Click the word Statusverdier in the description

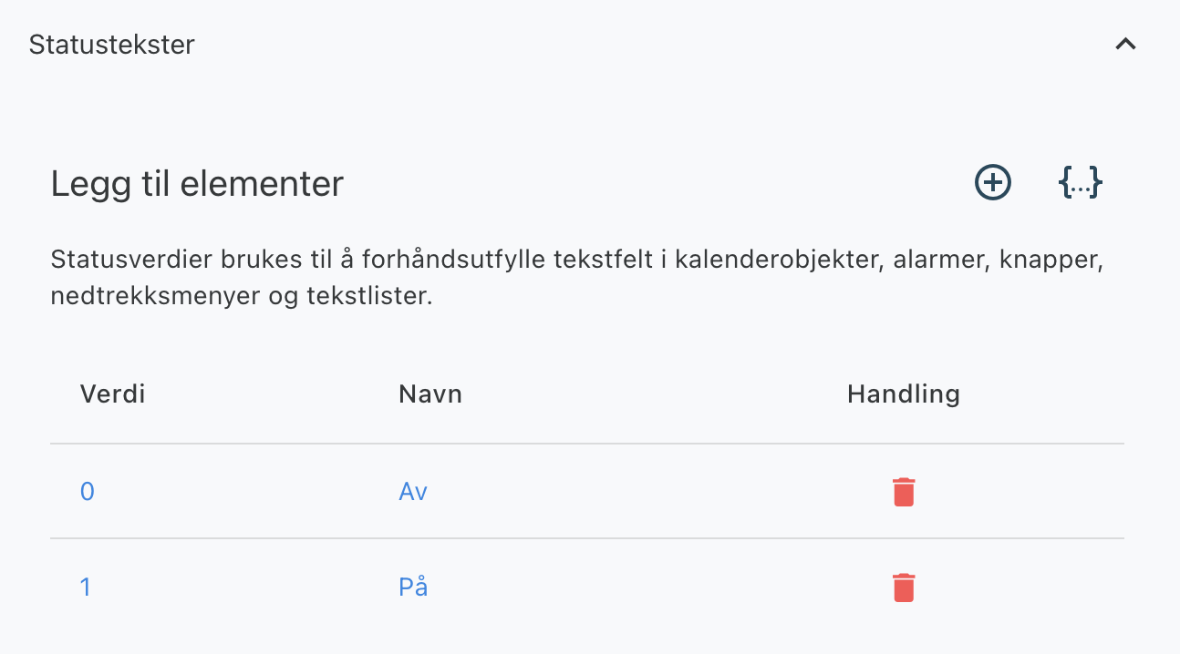click(131, 261)
